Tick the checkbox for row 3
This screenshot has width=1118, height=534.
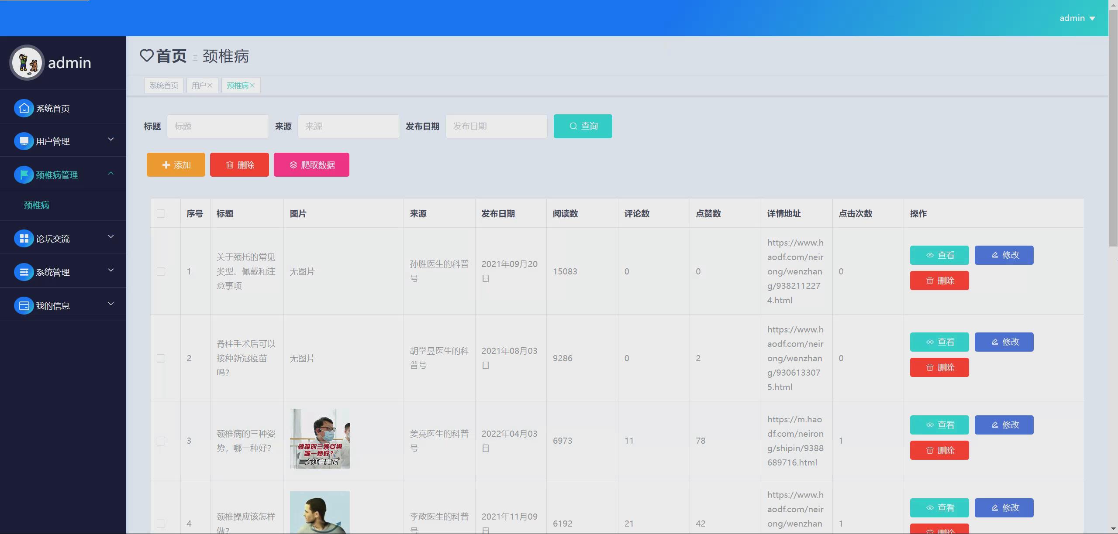[161, 441]
